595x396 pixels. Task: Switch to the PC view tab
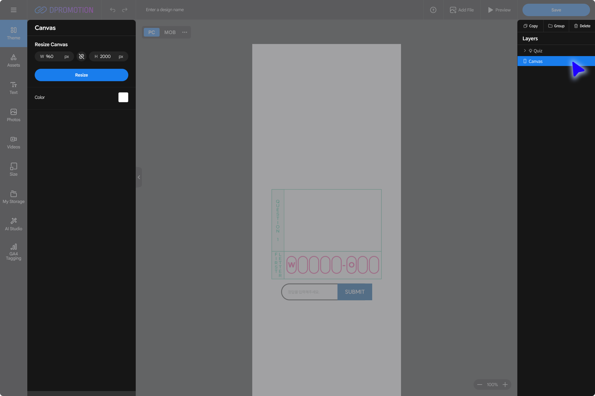click(152, 32)
